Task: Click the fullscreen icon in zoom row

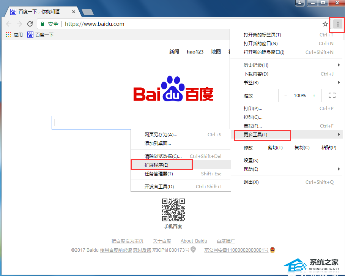Action: pyautogui.click(x=332, y=96)
